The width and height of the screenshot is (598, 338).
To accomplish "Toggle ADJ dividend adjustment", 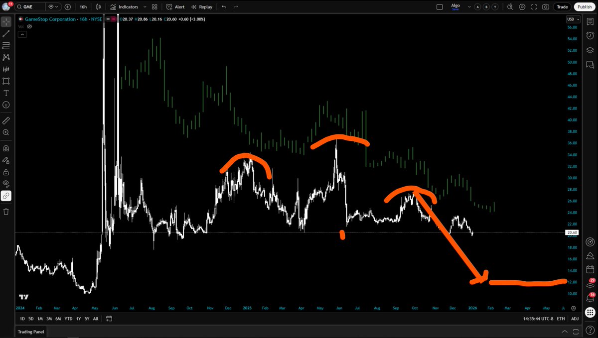I will [575, 319].
